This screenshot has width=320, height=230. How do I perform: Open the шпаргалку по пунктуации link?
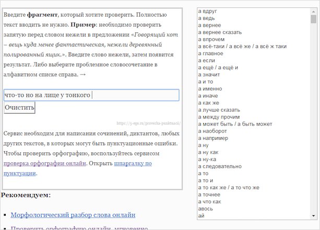(x=133, y=163)
